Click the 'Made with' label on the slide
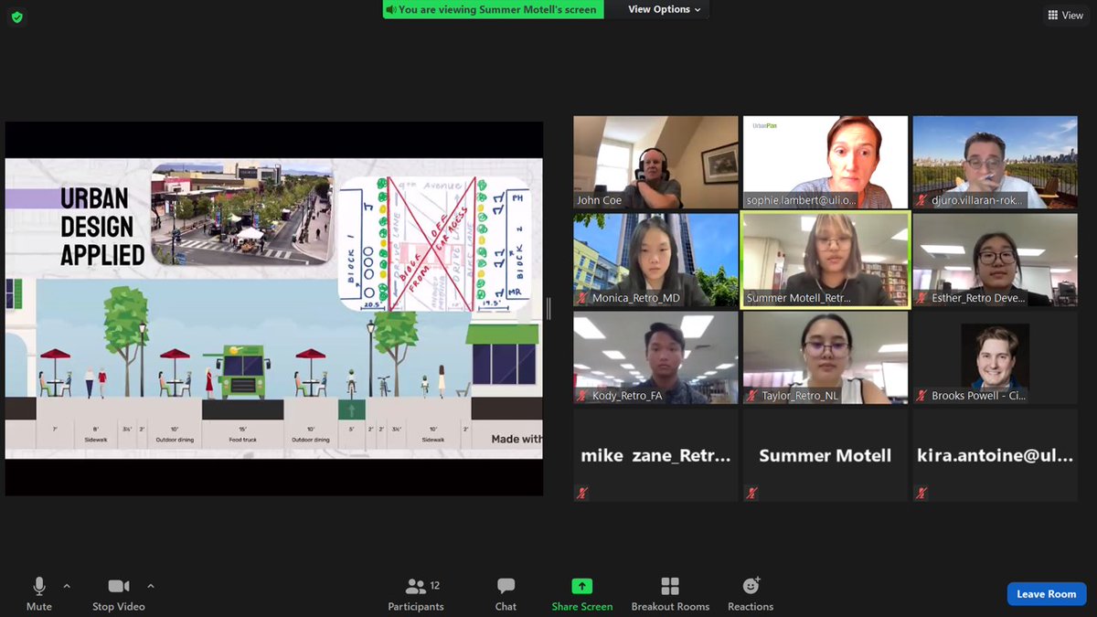The height and width of the screenshot is (617, 1097). (517, 439)
